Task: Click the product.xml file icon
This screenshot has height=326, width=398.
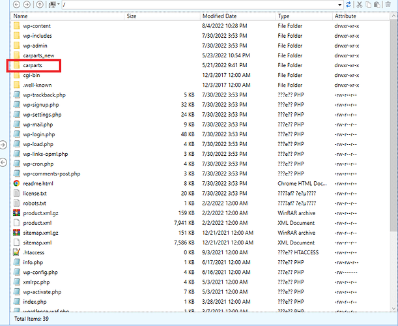Action: tap(17, 223)
